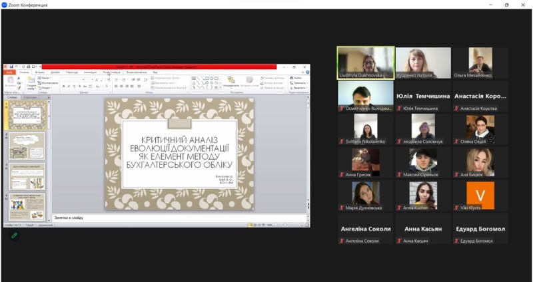Toggle italic (К) formatting
The width and height of the screenshot is (533, 282).
coord(69,86)
